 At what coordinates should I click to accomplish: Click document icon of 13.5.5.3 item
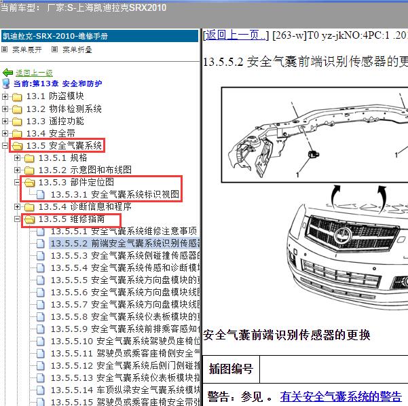[41, 256]
